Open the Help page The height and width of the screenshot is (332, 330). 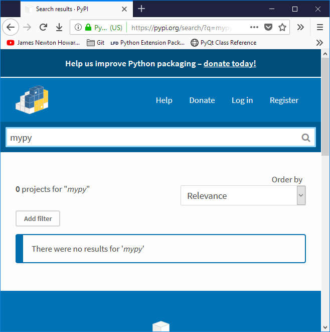pyautogui.click(x=164, y=100)
